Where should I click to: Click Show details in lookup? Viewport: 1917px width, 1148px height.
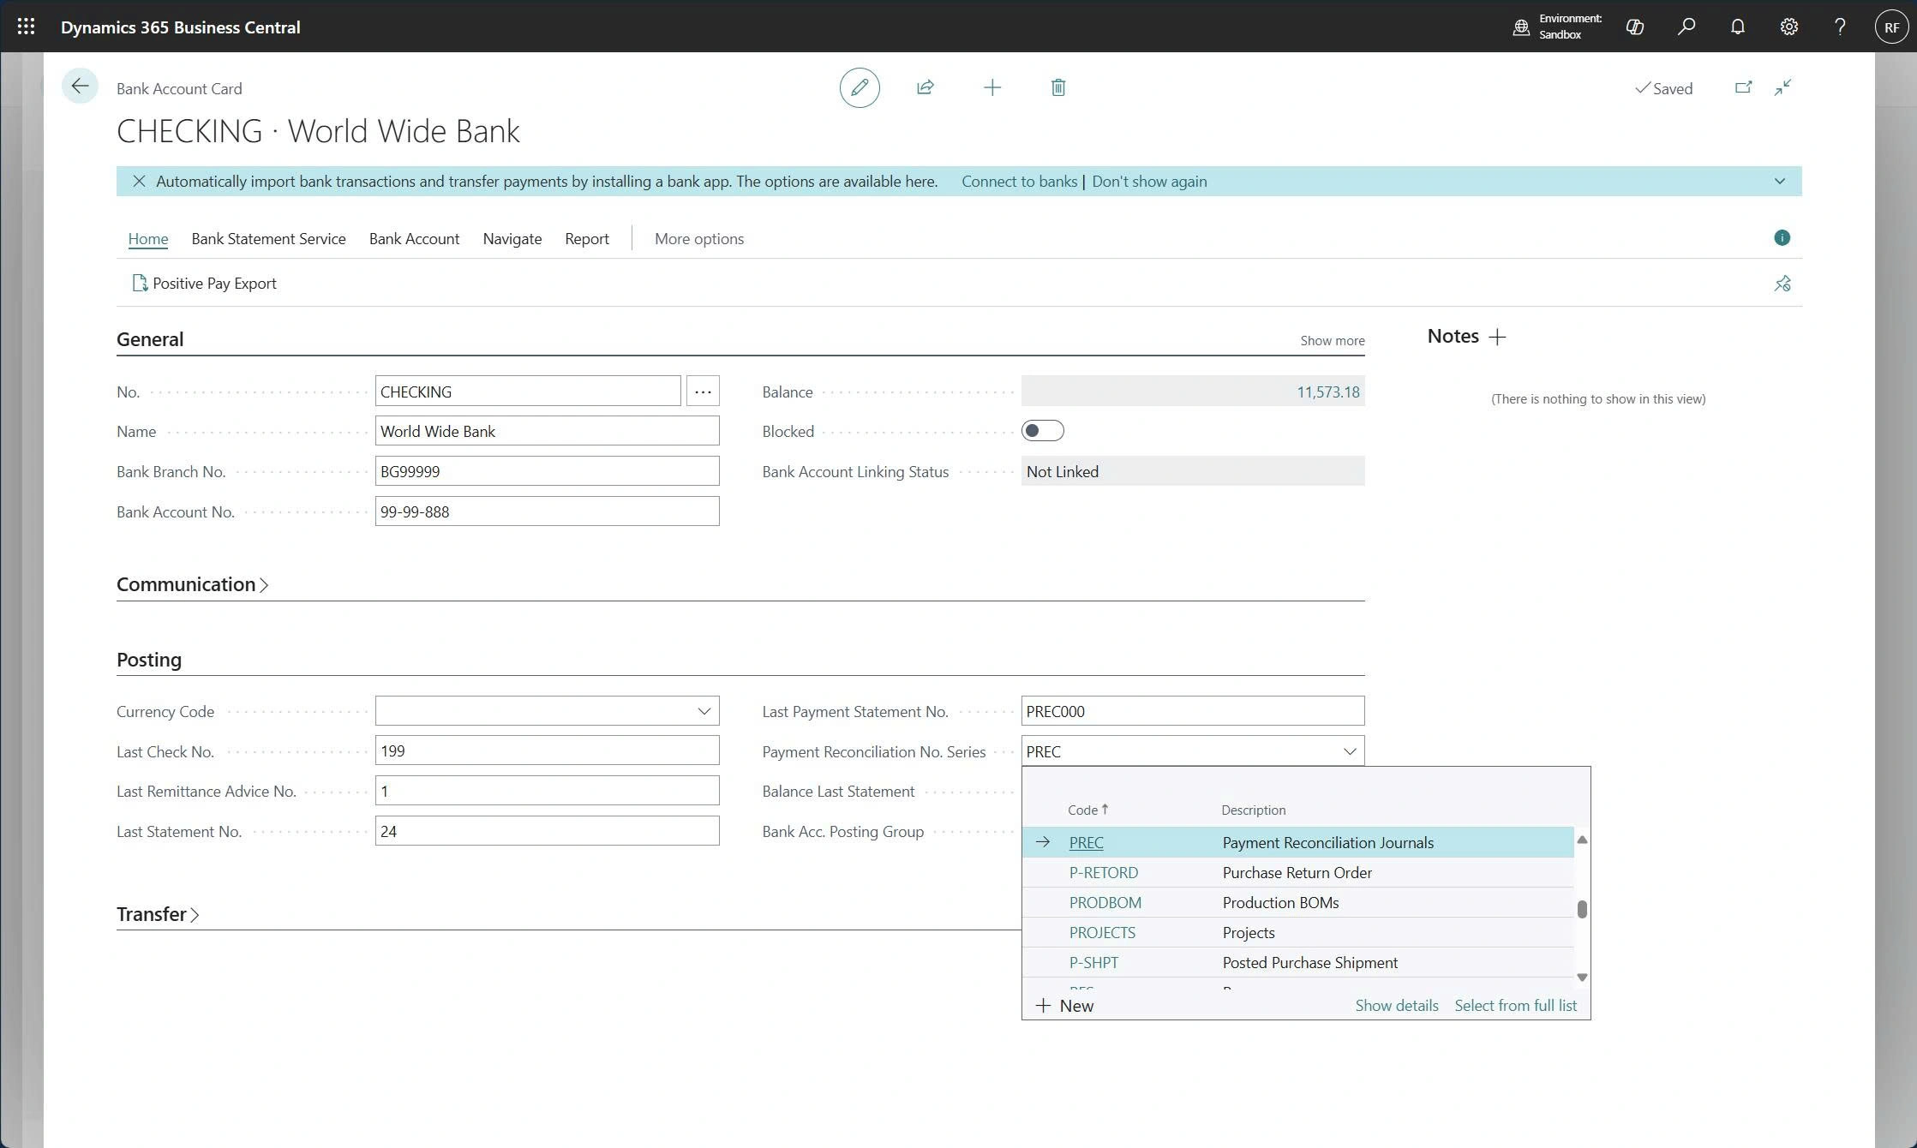[x=1397, y=1006]
